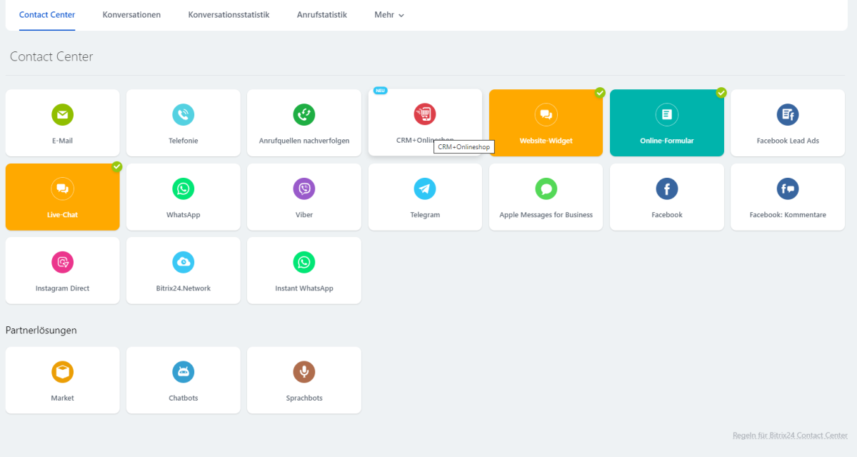Open the Live-Chat icon
Image resolution: width=857 pixels, height=457 pixels.
(x=62, y=189)
